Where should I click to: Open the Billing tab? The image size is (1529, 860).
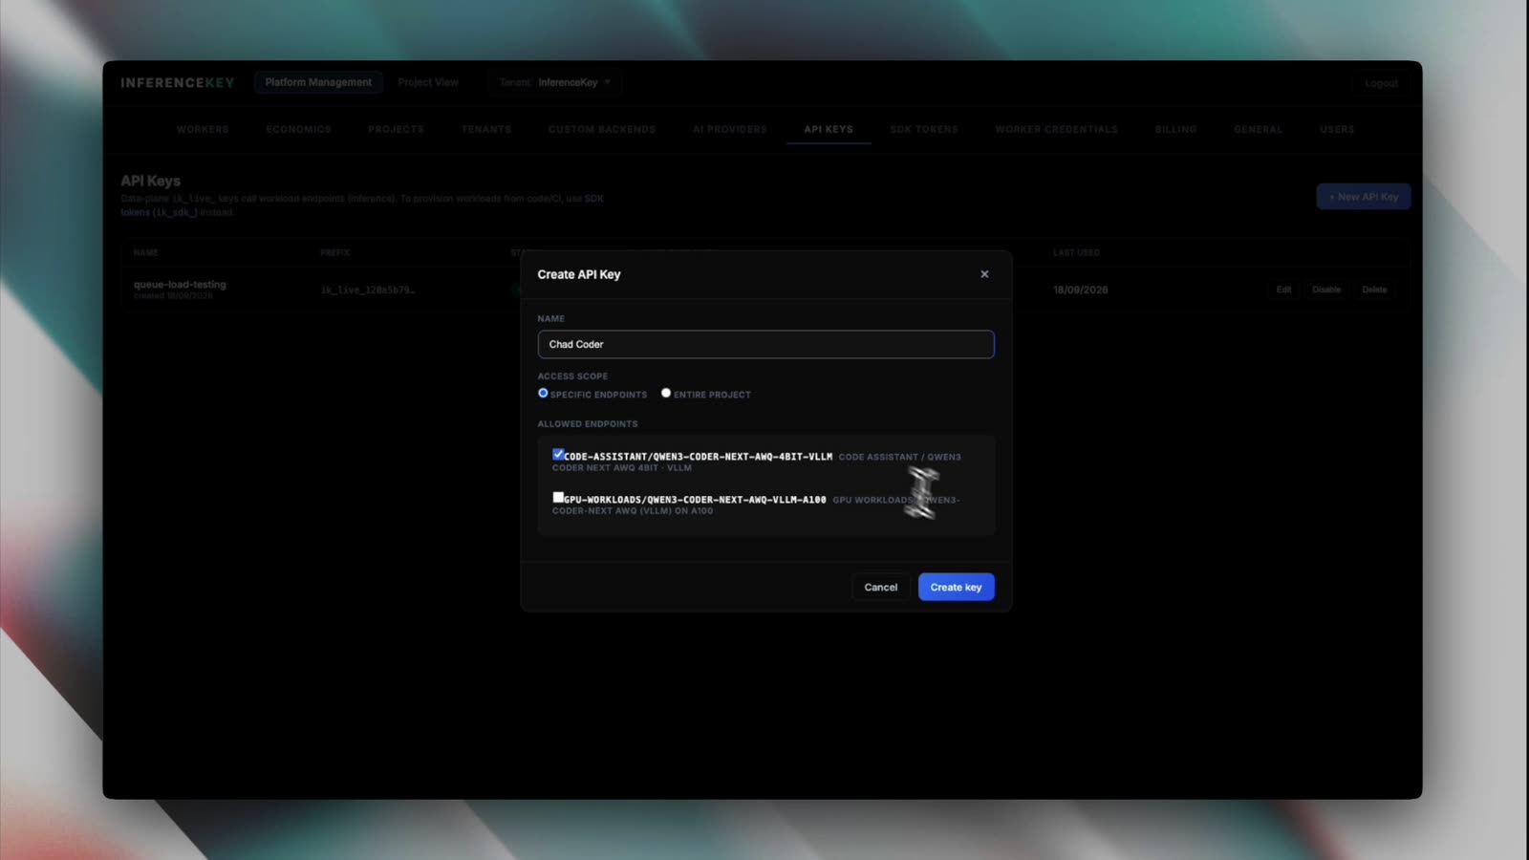1175,129
